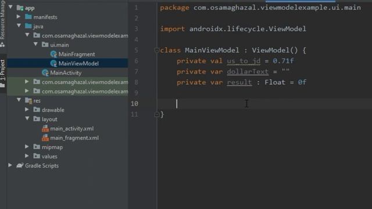Click the res resources folder icon
The image size is (372, 209).
point(28,100)
